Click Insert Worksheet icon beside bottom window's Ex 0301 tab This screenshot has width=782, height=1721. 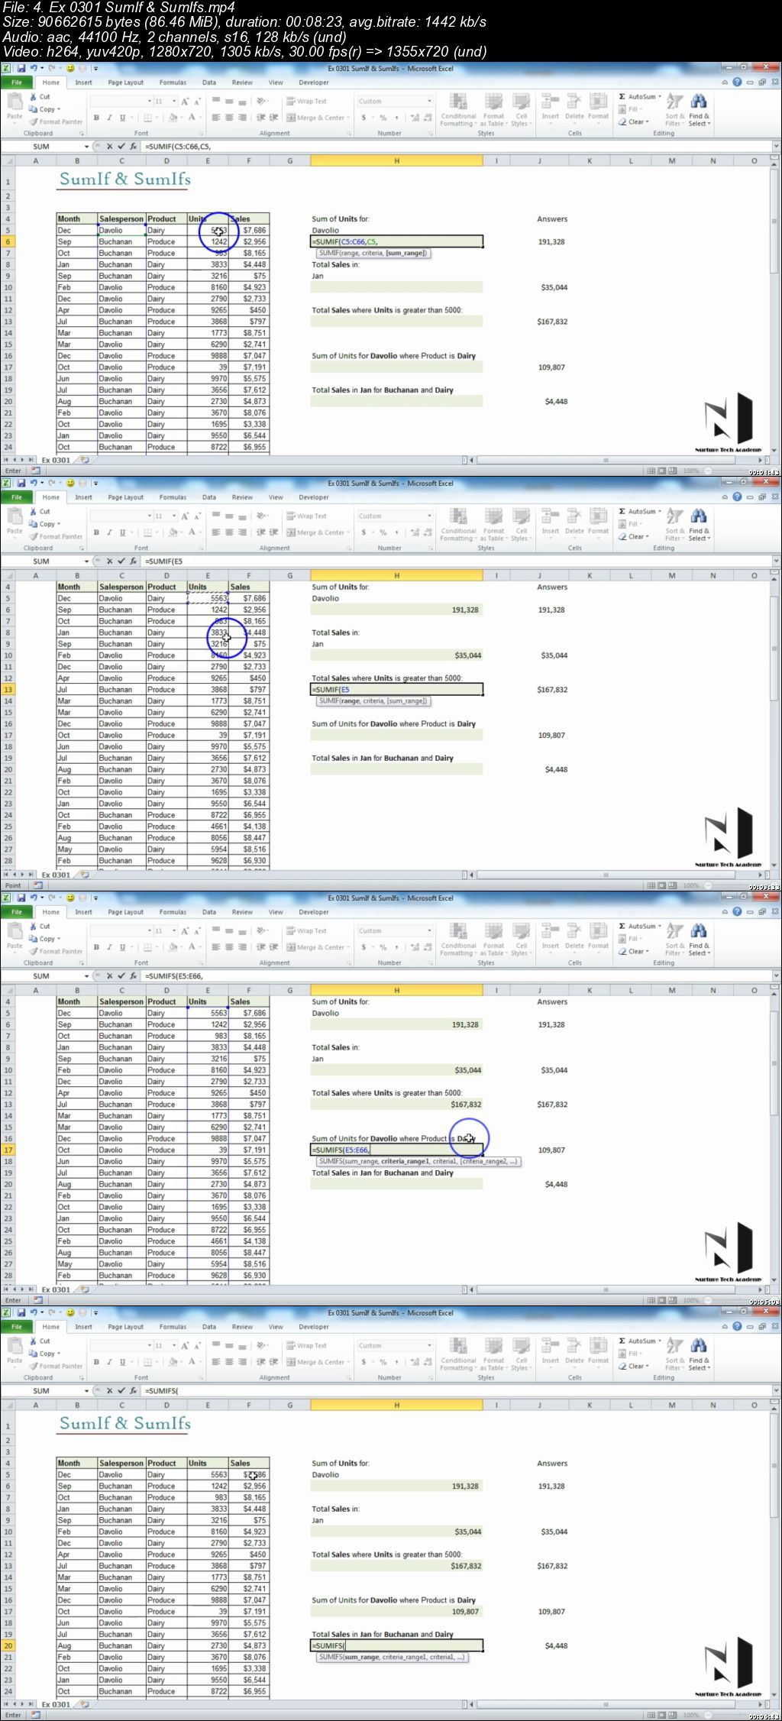click(x=84, y=1704)
